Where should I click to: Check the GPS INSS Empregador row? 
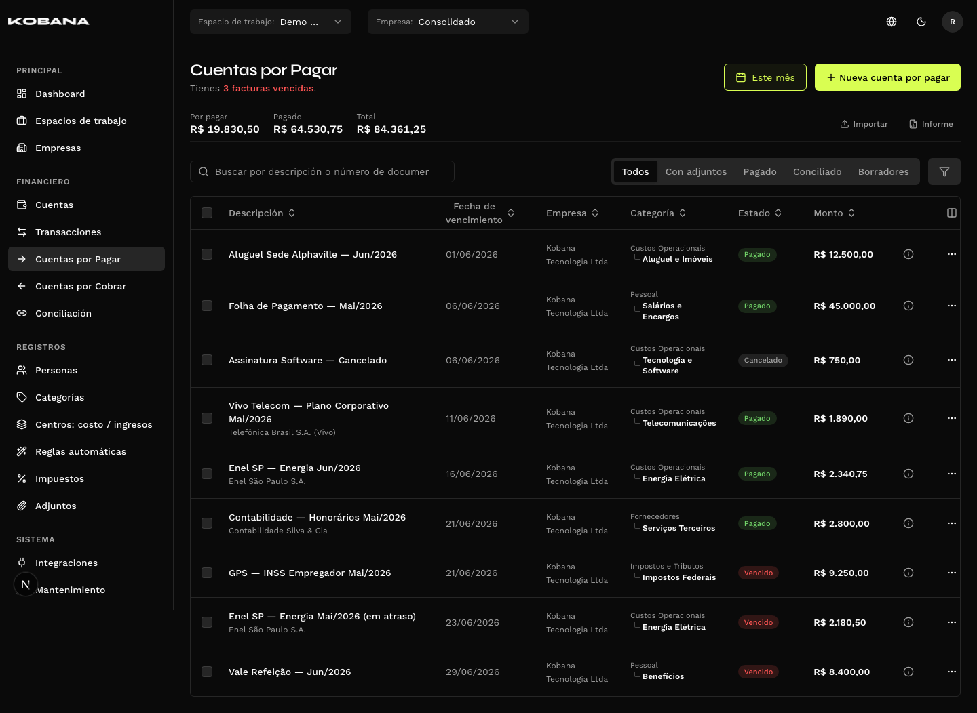tap(207, 573)
